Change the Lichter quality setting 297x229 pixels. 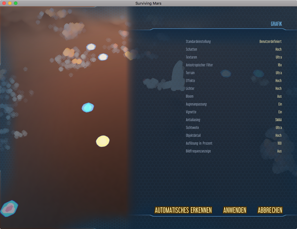pos(234,88)
